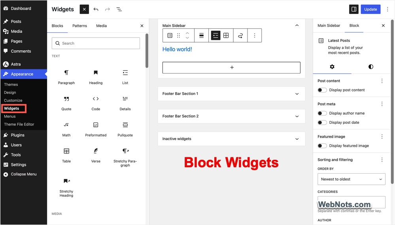Open Post content panel options menu
This screenshot has height=225, width=395.
click(382, 81)
